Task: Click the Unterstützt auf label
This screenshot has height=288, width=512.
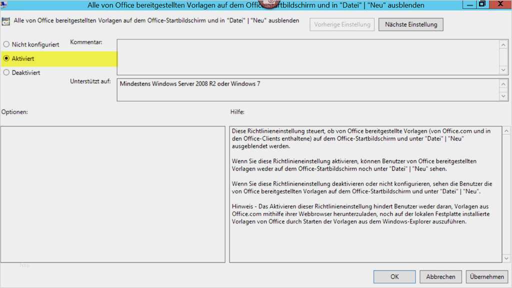Action: 90,81
